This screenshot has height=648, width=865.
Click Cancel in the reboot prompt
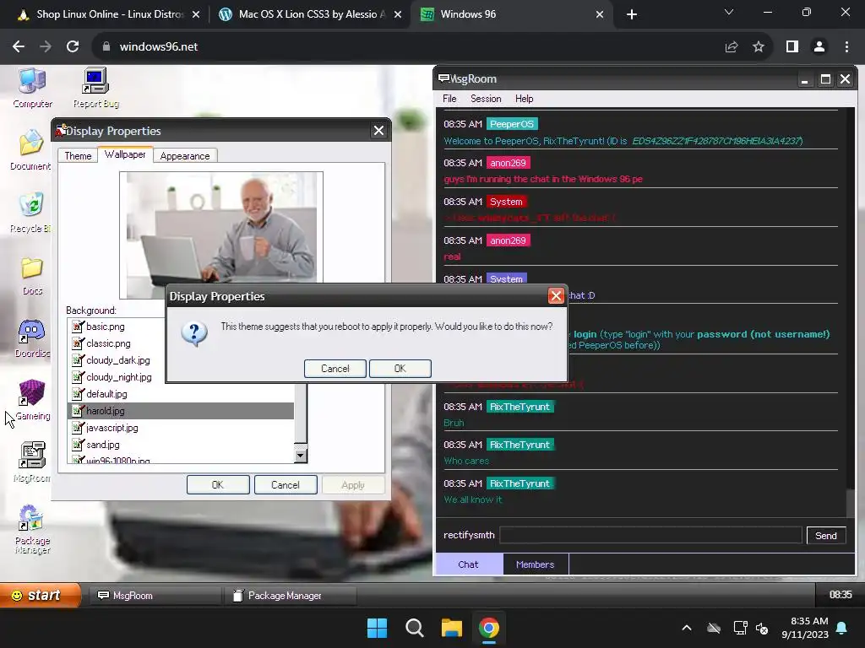pyautogui.click(x=335, y=369)
